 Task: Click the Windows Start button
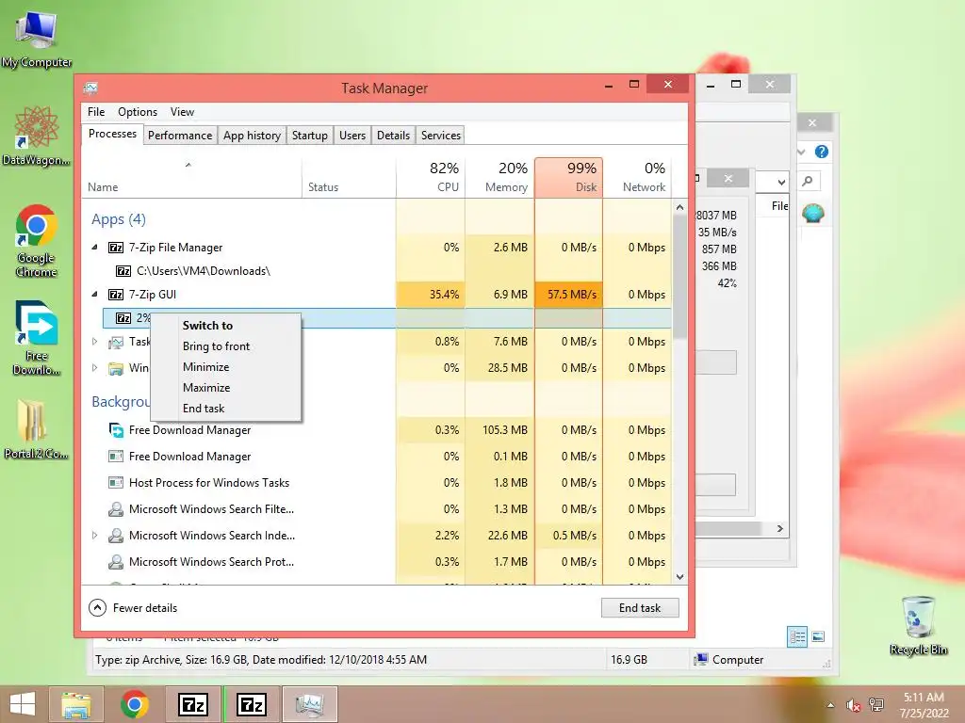[24, 704]
